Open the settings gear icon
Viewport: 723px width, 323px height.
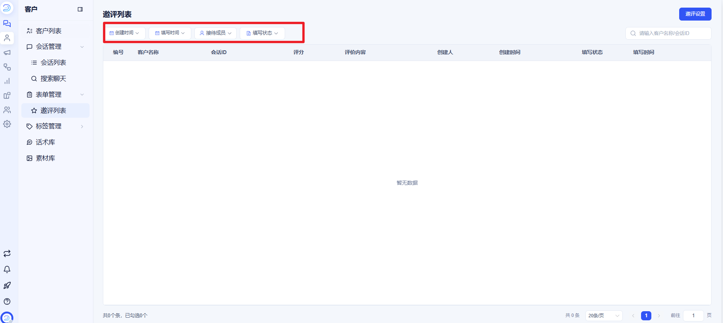tap(7, 124)
